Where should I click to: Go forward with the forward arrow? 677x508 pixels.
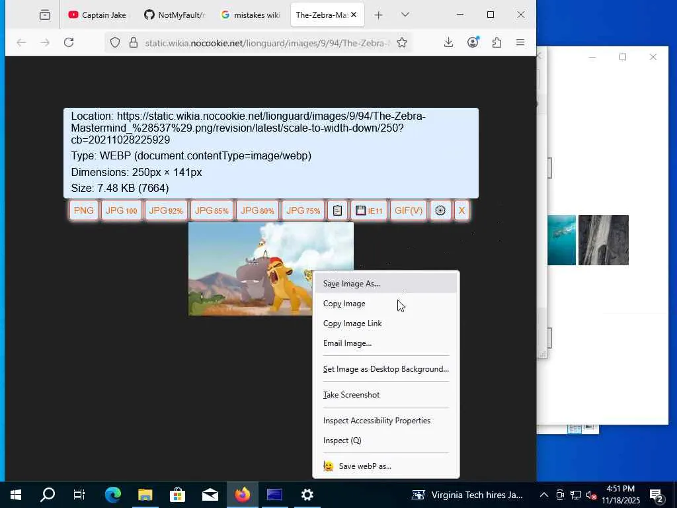pos(45,42)
